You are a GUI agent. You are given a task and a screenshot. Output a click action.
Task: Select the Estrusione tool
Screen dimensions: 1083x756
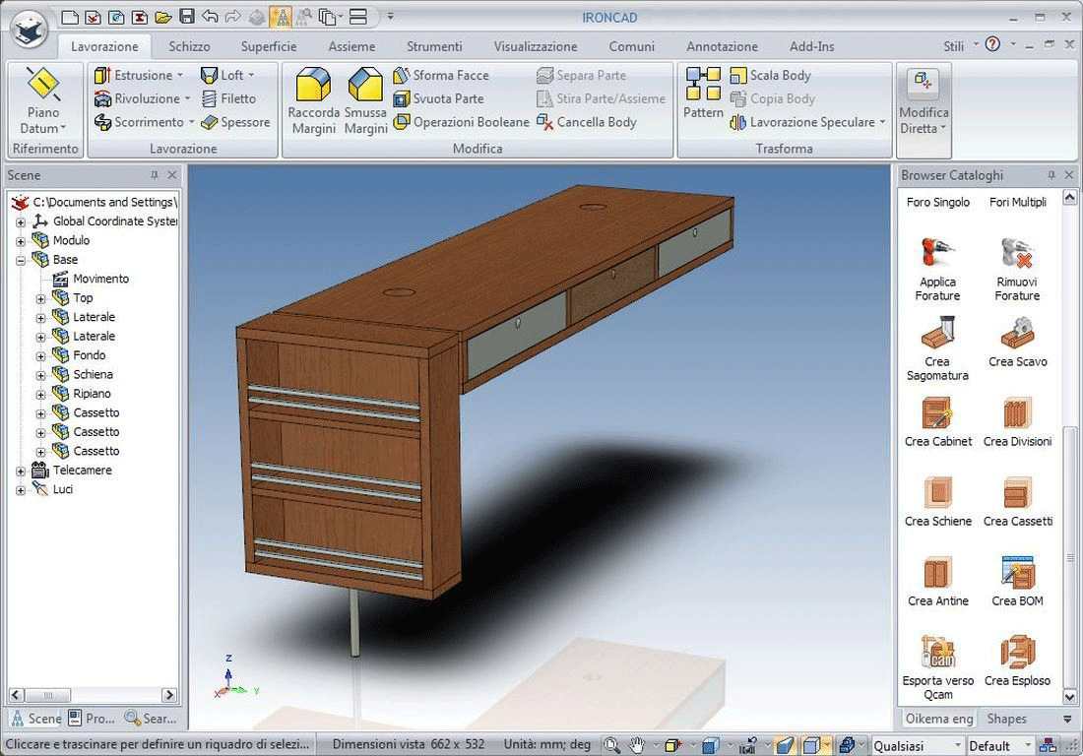[x=139, y=75]
